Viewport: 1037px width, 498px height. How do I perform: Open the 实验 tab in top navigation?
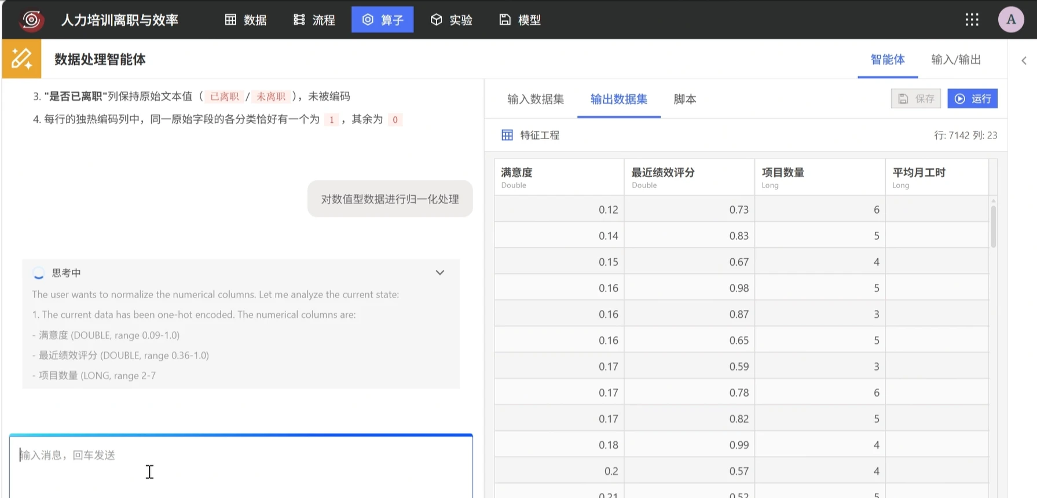pos(451,20)
